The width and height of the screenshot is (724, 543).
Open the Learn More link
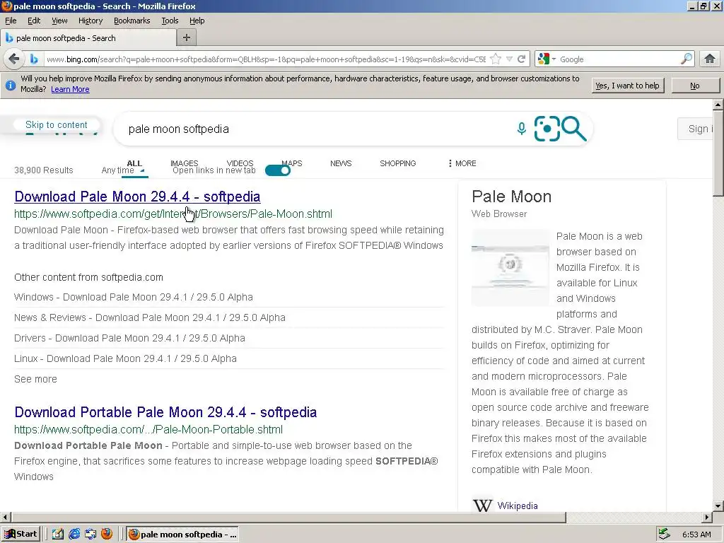[x=70, y=90]
